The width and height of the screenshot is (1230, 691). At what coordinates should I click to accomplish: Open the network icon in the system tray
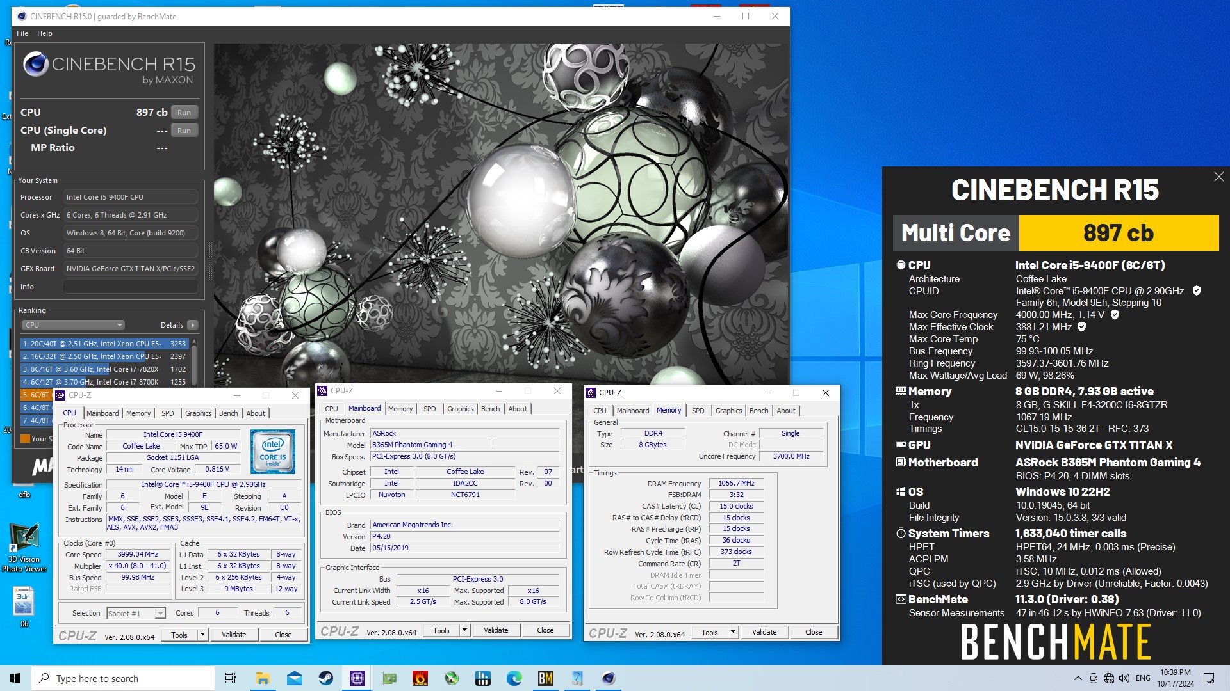pos(1109,678)
